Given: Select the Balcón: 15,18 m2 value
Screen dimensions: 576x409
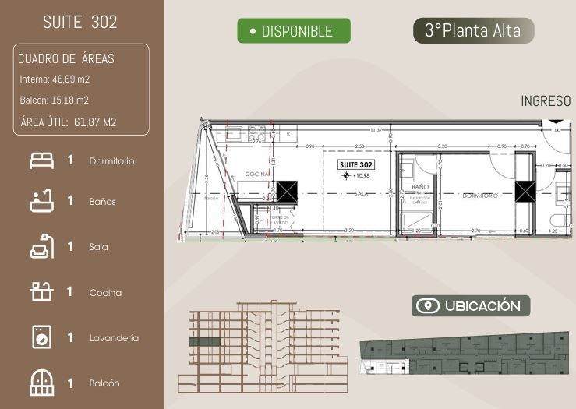Looking at the screenshot, I should (x=55, y=100).
